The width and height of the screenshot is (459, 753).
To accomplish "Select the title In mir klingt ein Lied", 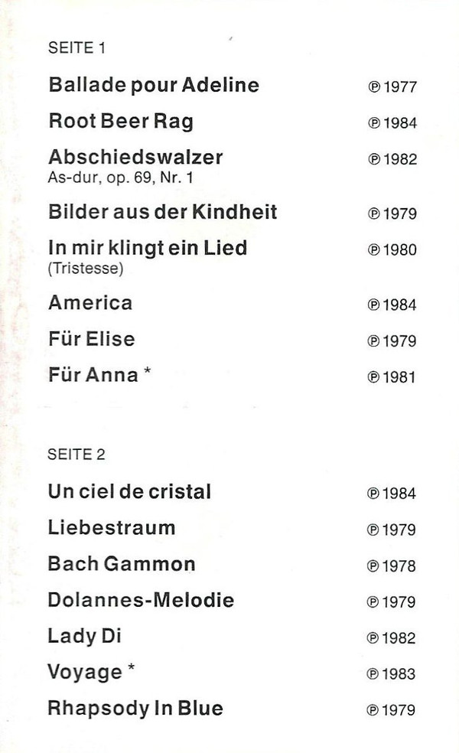I will click(x=148, y=249).
